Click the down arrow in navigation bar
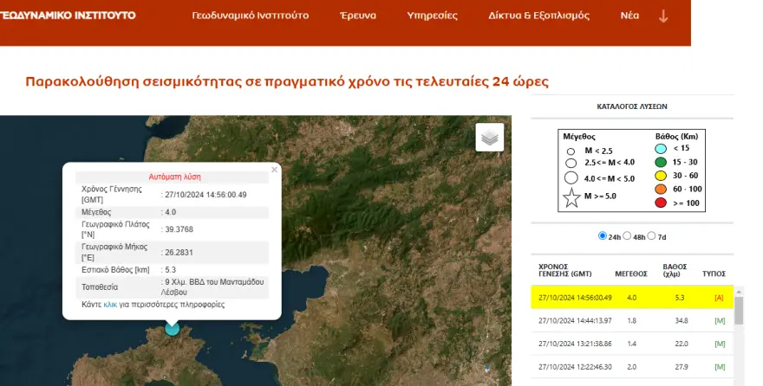 pos(664,16)
